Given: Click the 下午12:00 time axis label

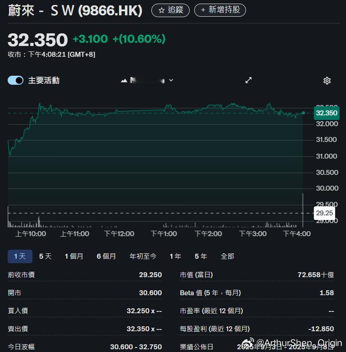Looking at the screenshot, I should pos(119,234).
